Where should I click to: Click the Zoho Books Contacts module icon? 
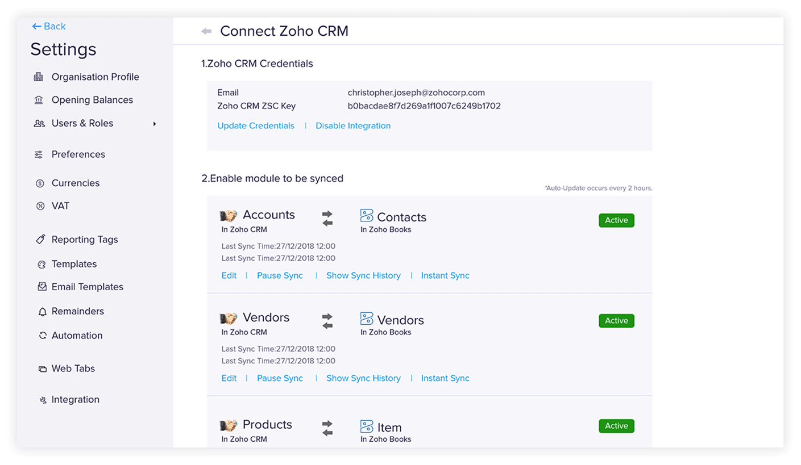click(367, 216)
